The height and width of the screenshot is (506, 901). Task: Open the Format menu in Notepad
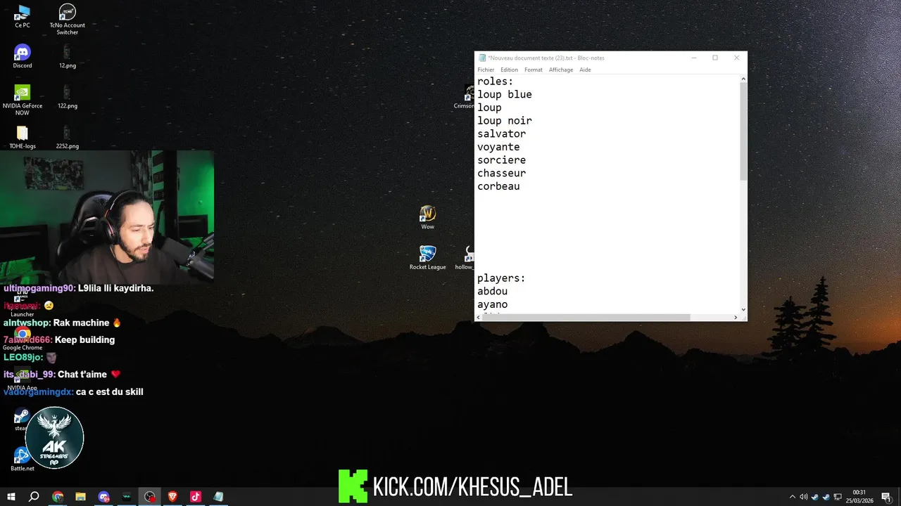tap(533, 70)
